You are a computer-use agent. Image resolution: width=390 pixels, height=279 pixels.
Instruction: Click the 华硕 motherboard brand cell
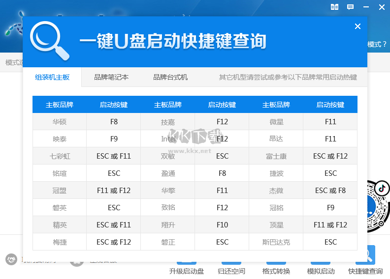click(x=60, y=121)
